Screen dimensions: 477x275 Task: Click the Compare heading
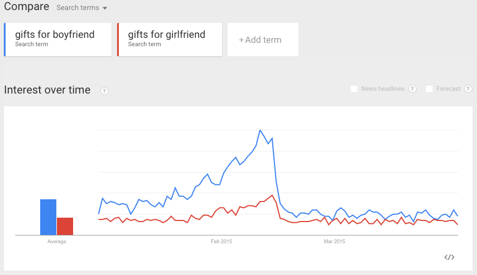coord(26,6)
